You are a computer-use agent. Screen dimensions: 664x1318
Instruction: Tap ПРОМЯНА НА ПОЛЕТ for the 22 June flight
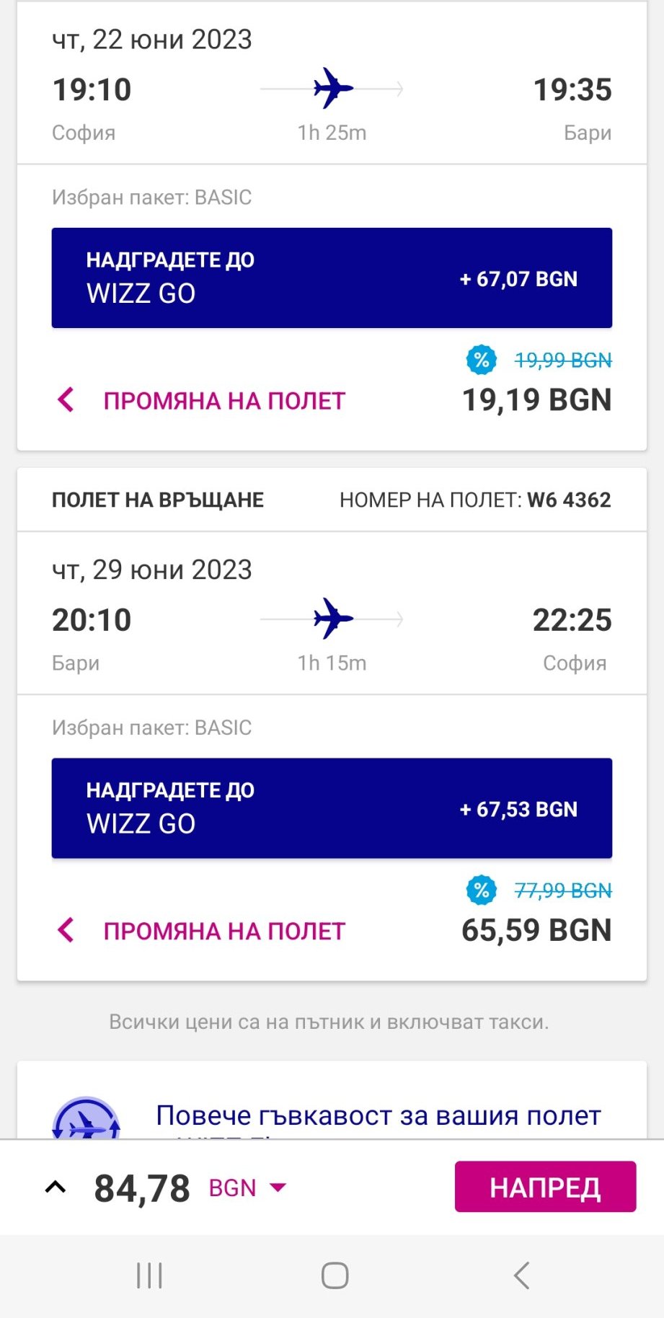(x=224, y=401)
